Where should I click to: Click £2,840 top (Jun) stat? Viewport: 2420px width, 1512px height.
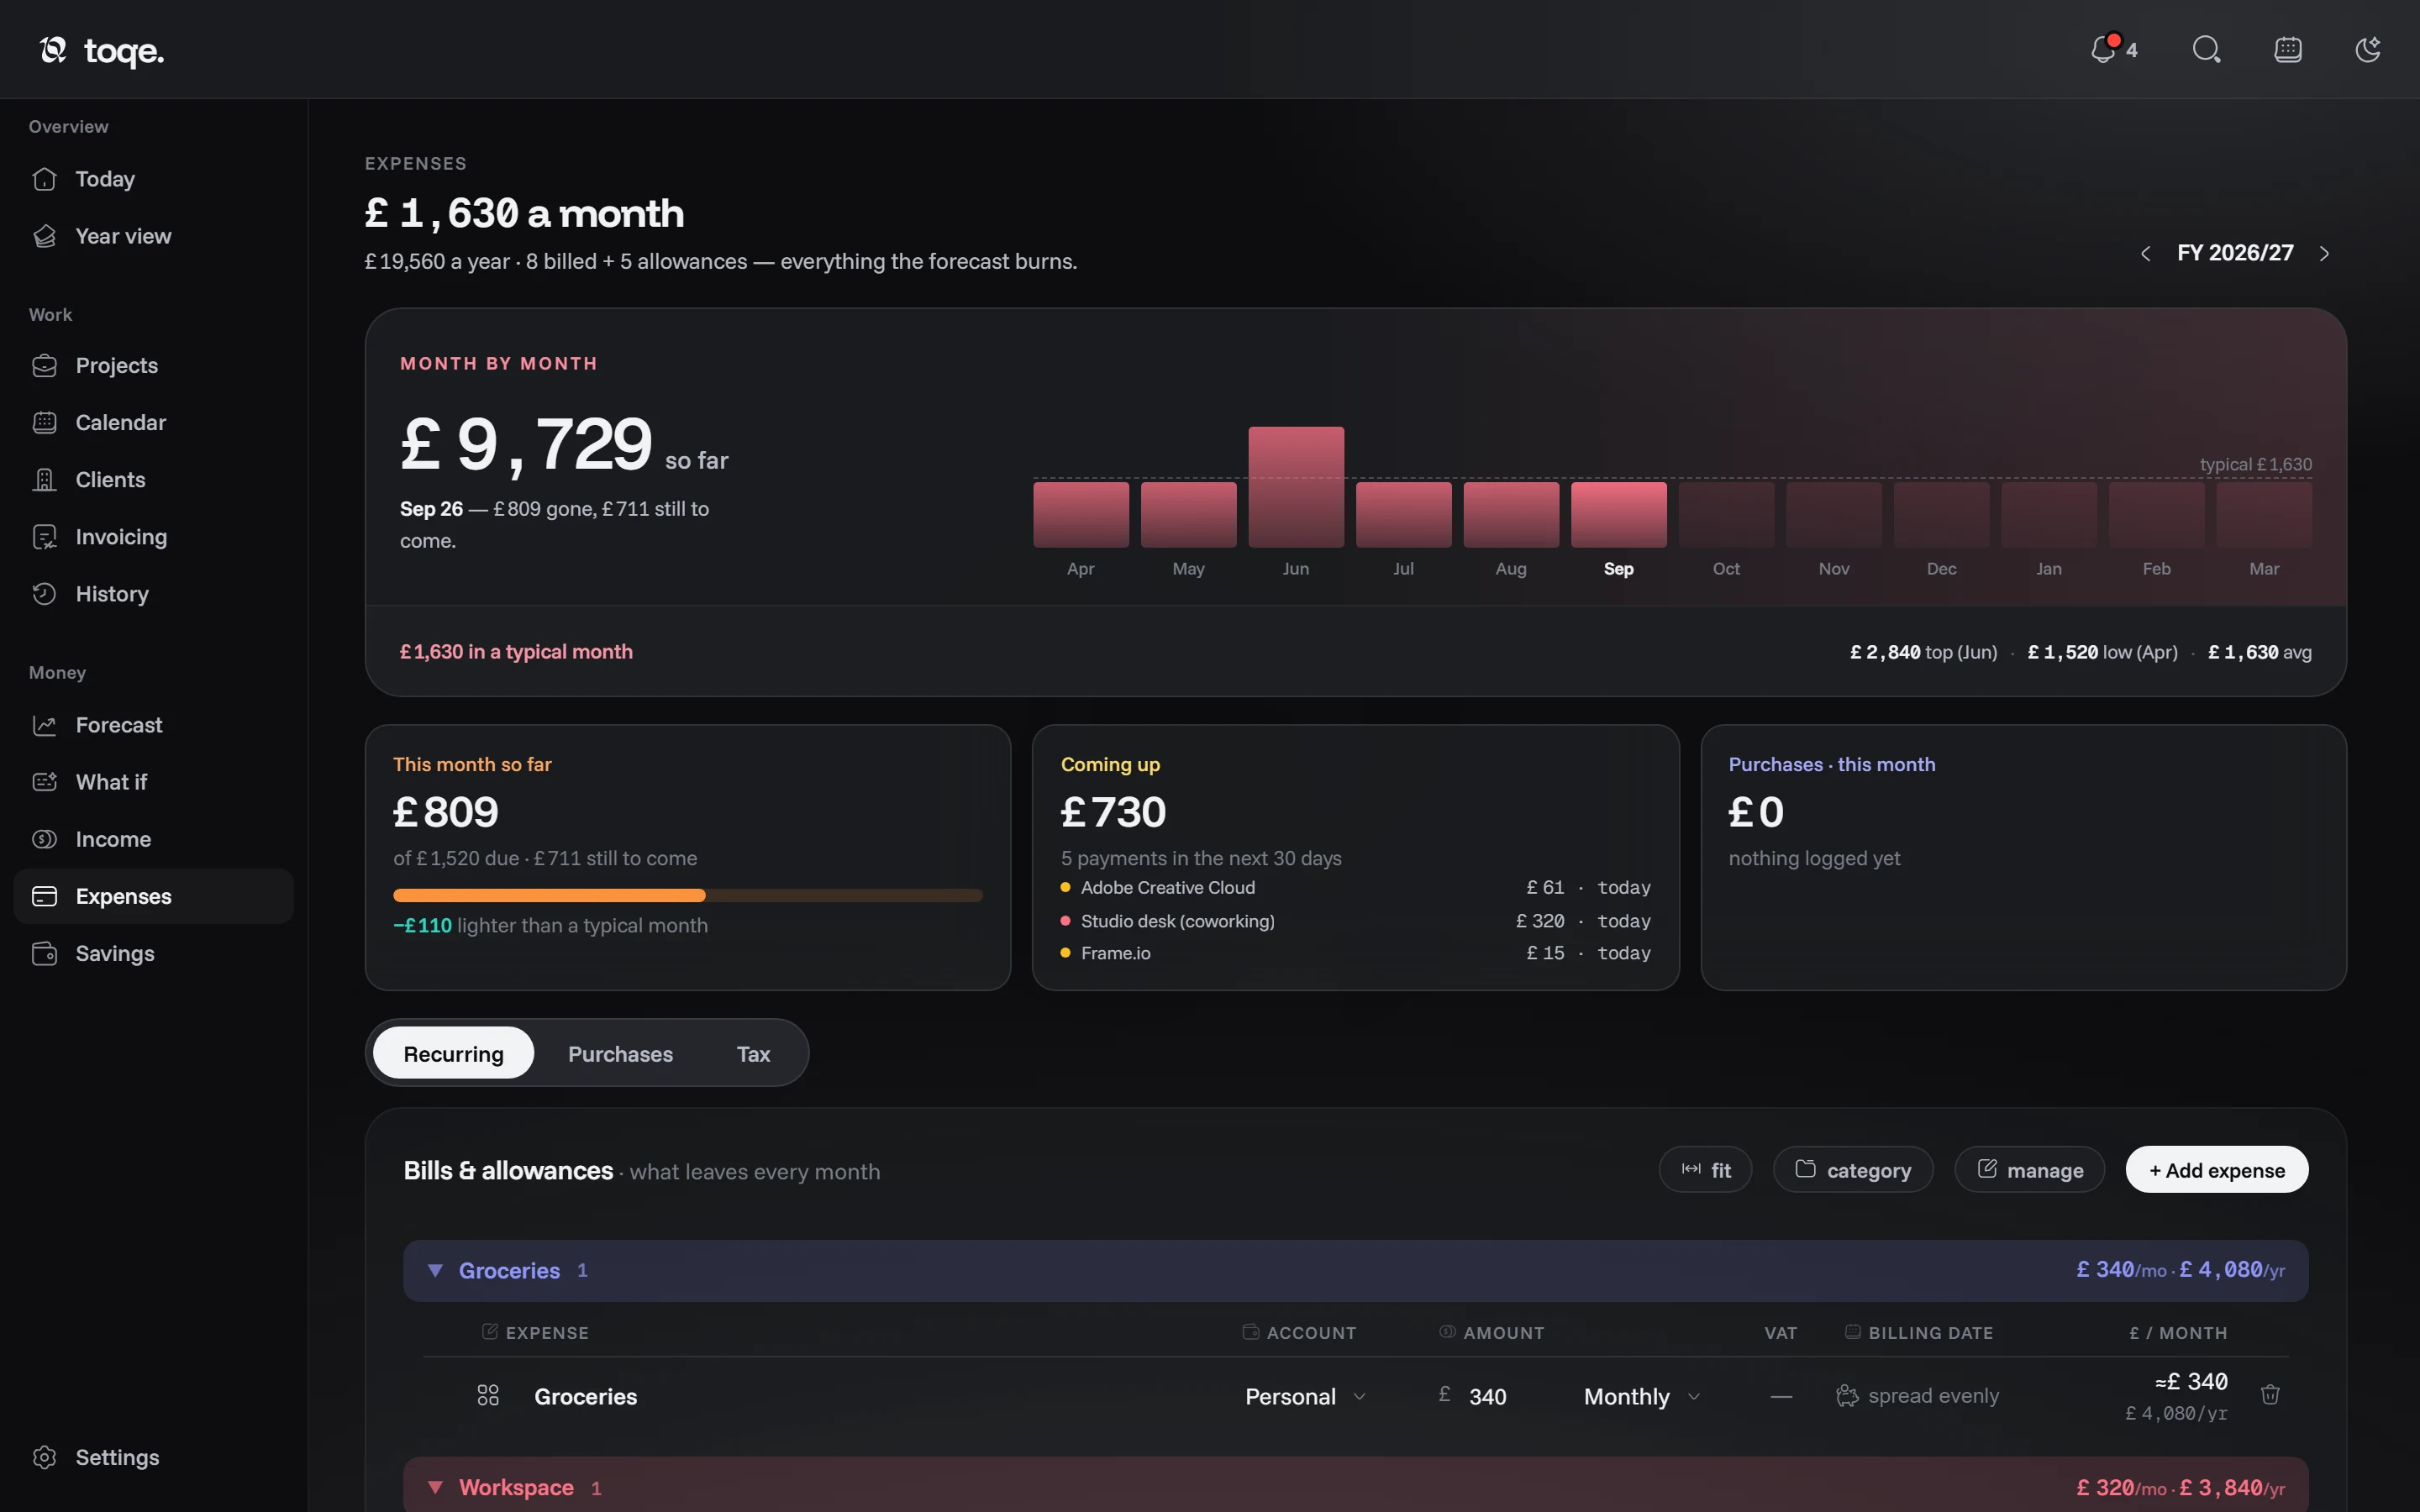point(1923,652)
